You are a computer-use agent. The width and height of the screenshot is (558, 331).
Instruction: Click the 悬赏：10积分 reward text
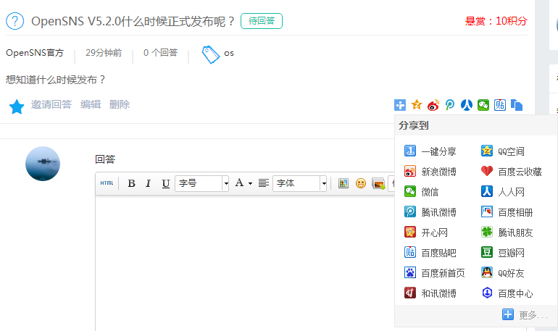coord(496,21)
